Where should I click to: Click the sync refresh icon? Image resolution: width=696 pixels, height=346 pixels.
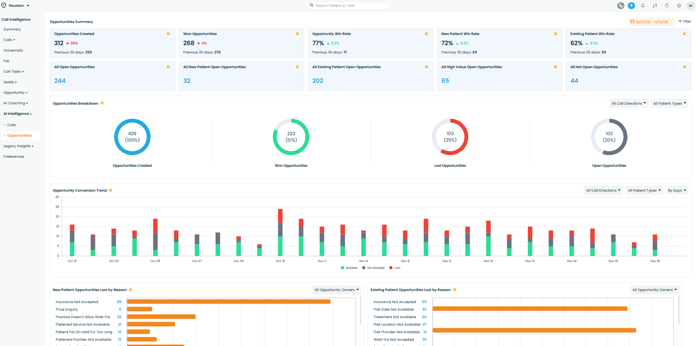(655, 6)
